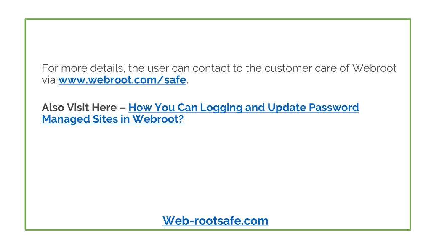431x242 pixels.
Task: Click the word "Update" in blue link
Action: click(x=287, y=108)
